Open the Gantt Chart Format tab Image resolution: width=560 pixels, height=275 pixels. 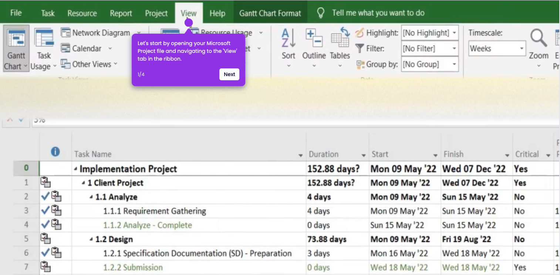[x=270, y=13]
